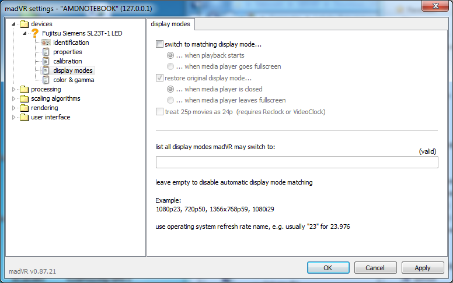Click the user interface folder icon
Screen dimensions: 453x283
point(25,117)
